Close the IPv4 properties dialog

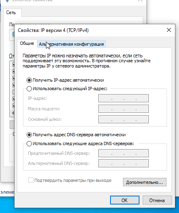pos(169,30)
